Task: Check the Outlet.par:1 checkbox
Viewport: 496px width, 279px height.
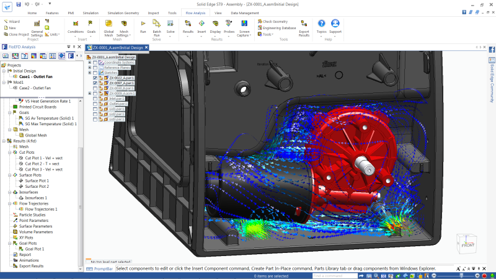Action: pos(95,104)
